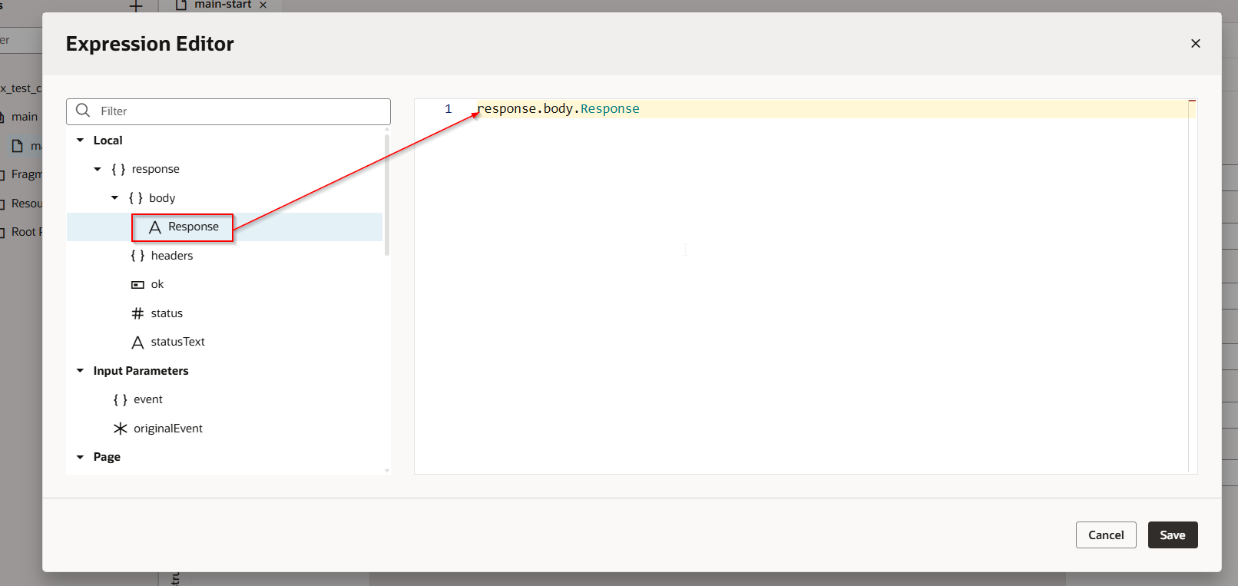
Task: Collapse the Page section
Action: pos(80,457)
